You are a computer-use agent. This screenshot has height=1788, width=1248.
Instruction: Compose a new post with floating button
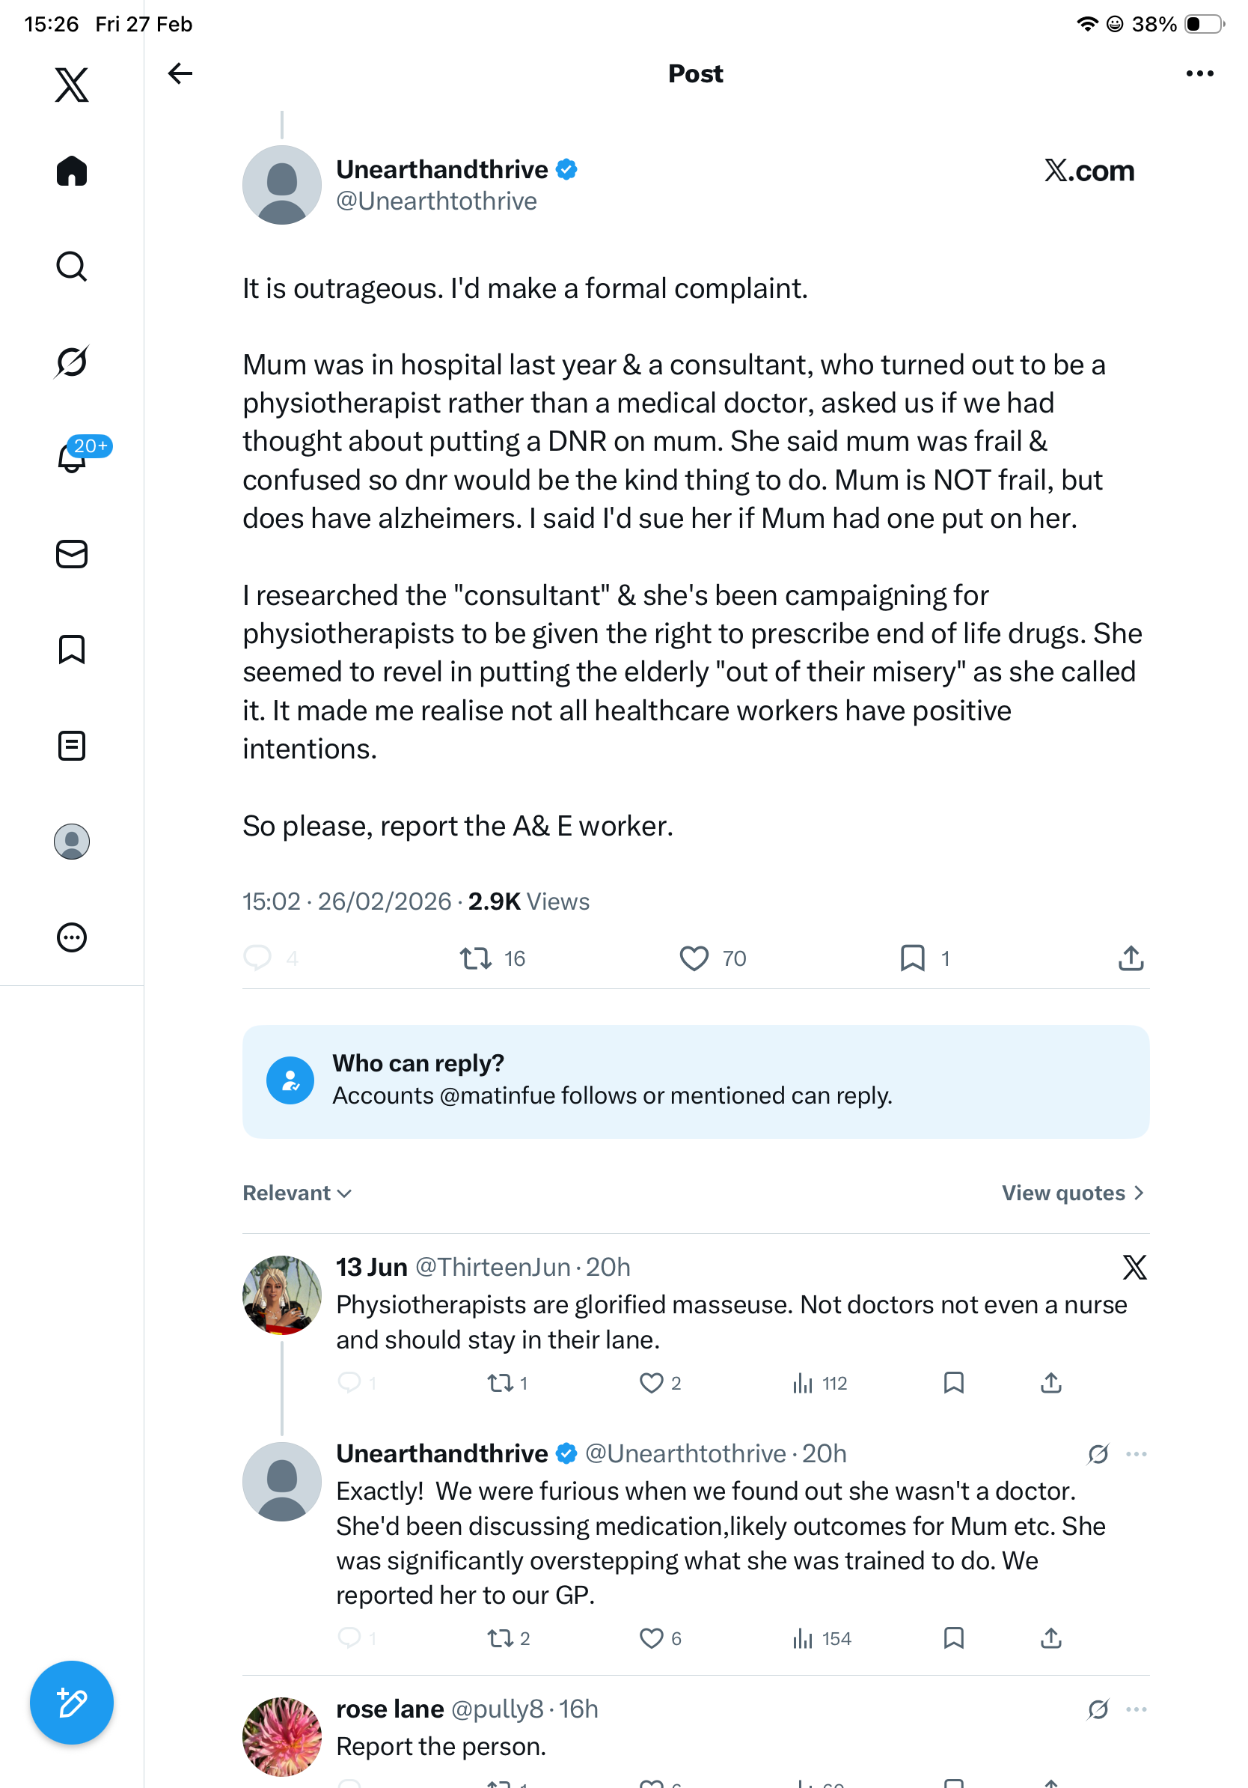(x=72, y=1703)
